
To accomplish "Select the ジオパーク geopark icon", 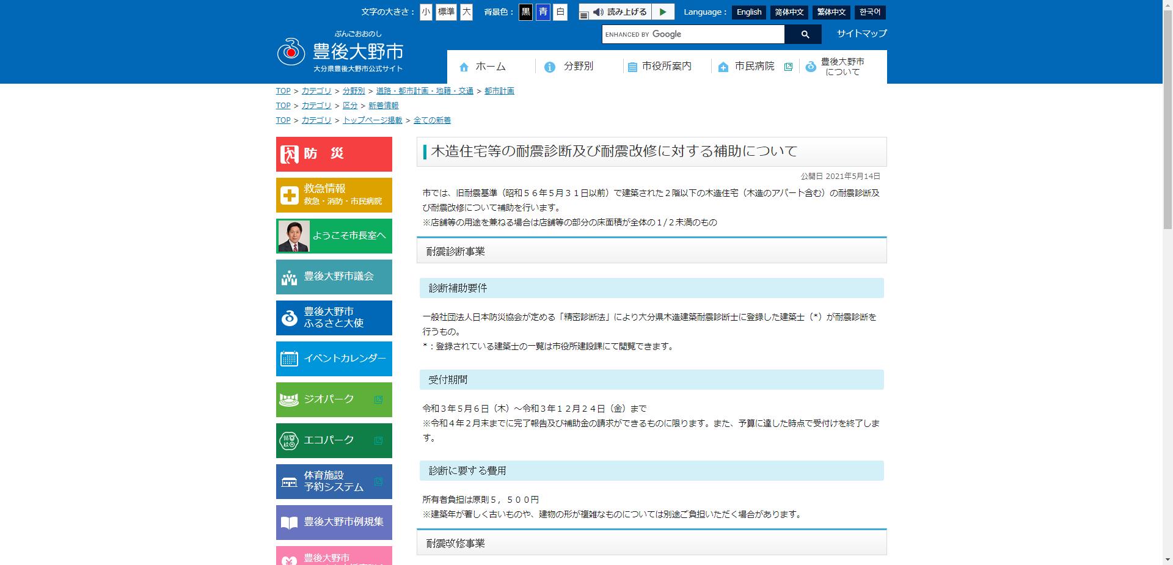I will click(288, 399).
